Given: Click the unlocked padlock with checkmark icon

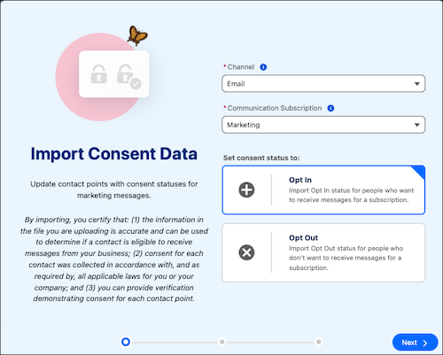Looking at the screenshot, I should tap(128, 76).
